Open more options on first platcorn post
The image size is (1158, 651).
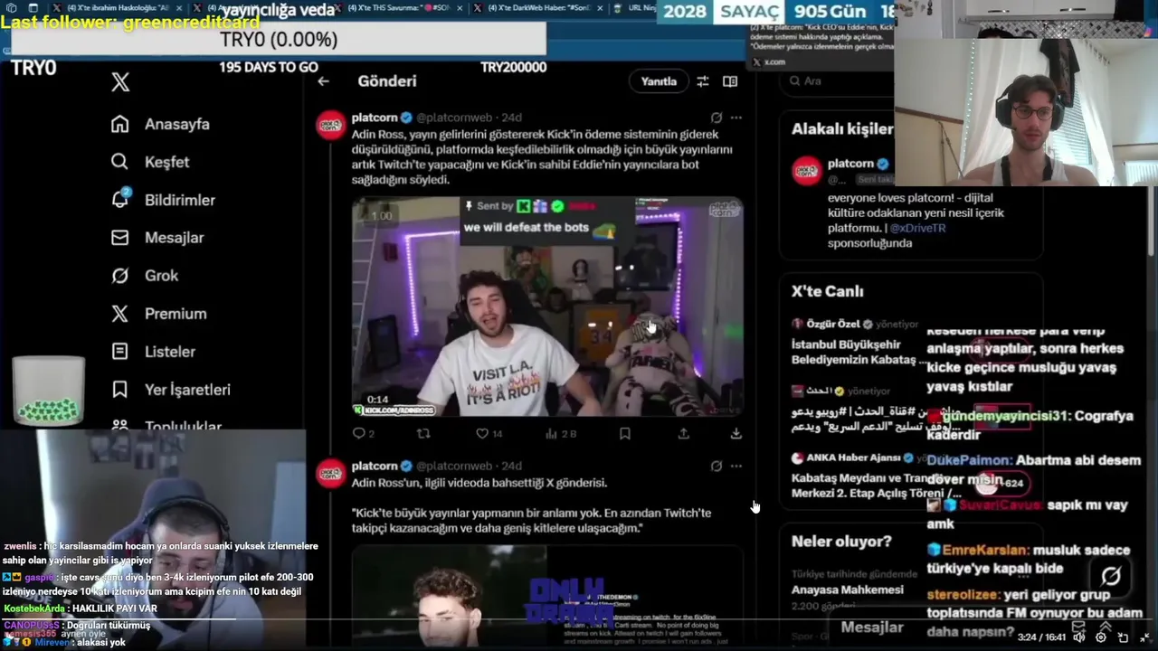tap(736, 118)
